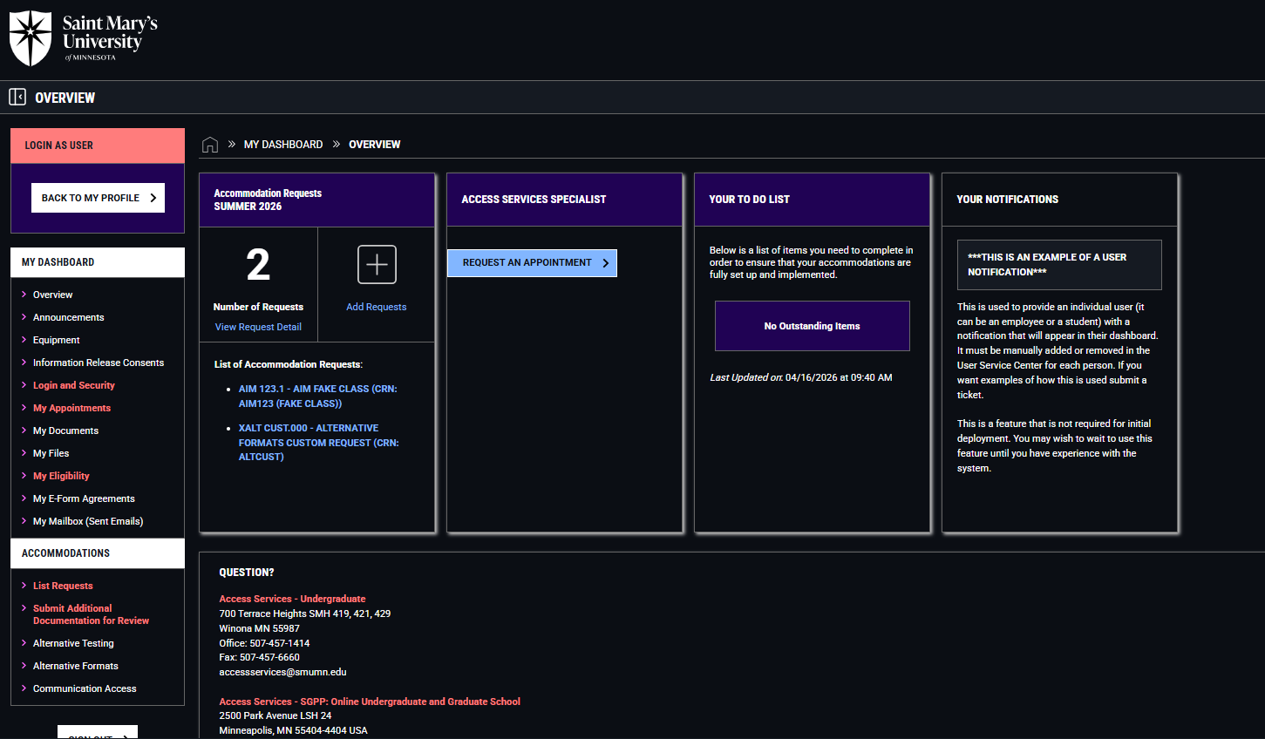This screenshot has height=739, width=1265.
Task: Open My Appointments
Action: click(x=72, y=408)
